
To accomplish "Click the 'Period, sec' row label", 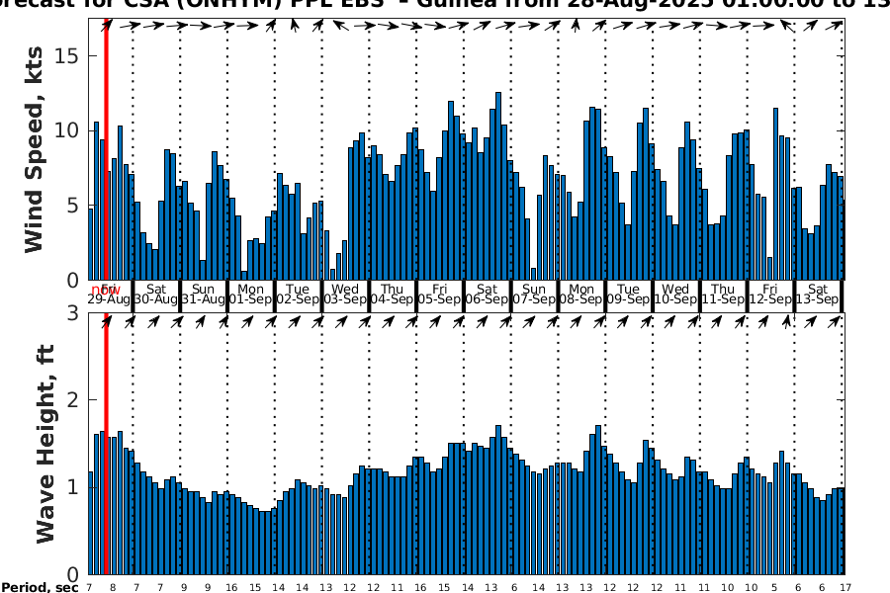I will tap(40, 587).
